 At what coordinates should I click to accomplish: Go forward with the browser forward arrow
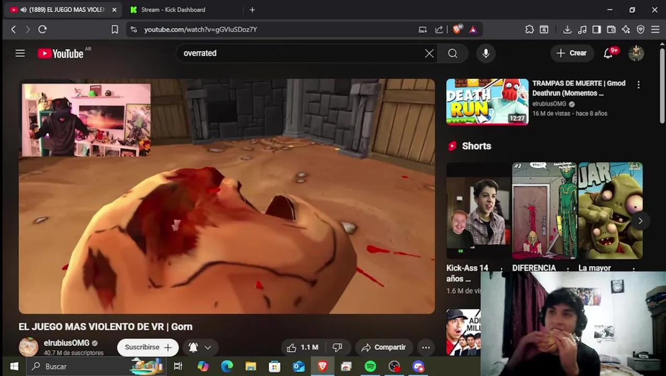(28, 29)
